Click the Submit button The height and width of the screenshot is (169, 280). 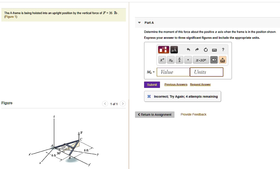152,85
